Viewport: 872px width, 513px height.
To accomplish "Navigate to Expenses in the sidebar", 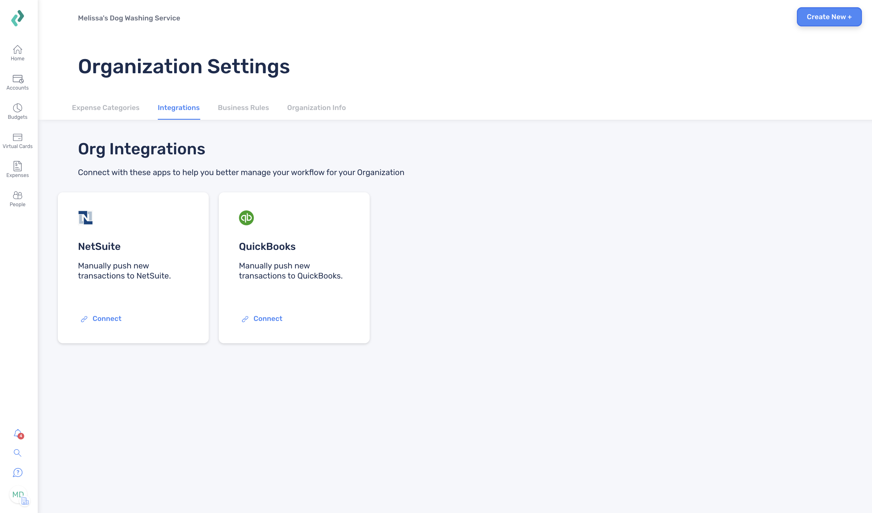I will coord(17,170).
